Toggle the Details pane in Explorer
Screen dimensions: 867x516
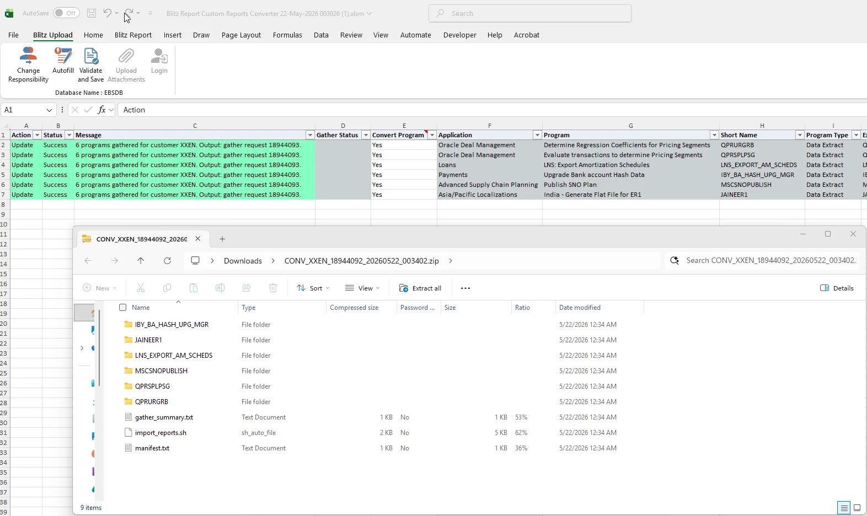coord(837,288)
